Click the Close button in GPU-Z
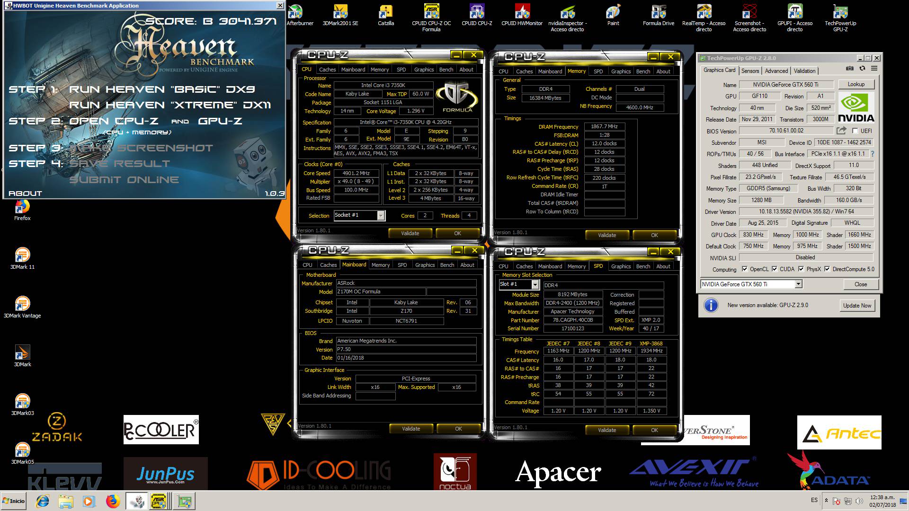The image size is (909, 511). (861, 284)
